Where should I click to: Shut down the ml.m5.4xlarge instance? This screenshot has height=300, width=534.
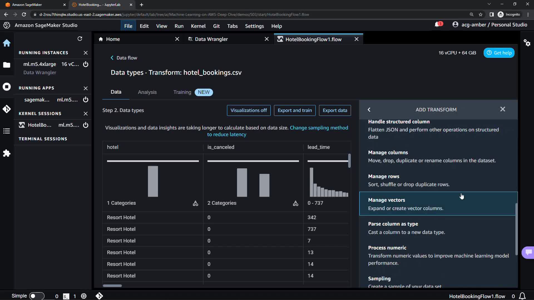pyautogui.click(x=86, y=64)
